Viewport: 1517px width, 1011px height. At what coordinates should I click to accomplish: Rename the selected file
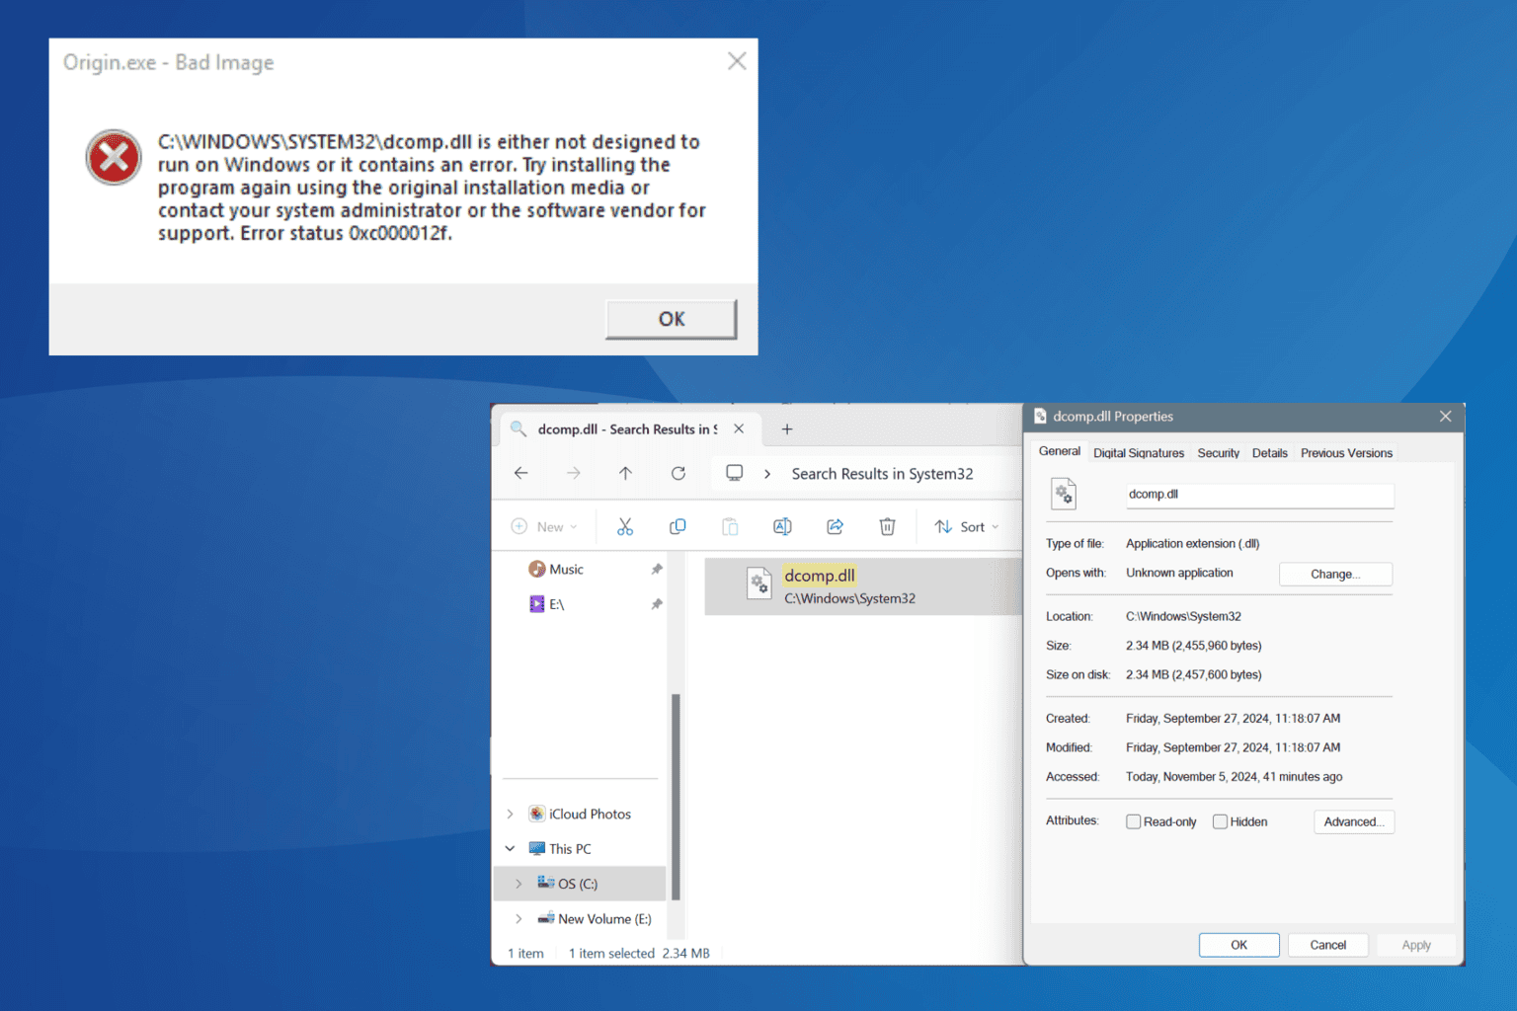[x=782, y=526]
